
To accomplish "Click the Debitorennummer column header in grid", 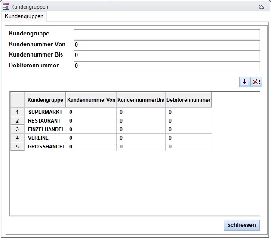I will 188,100.
